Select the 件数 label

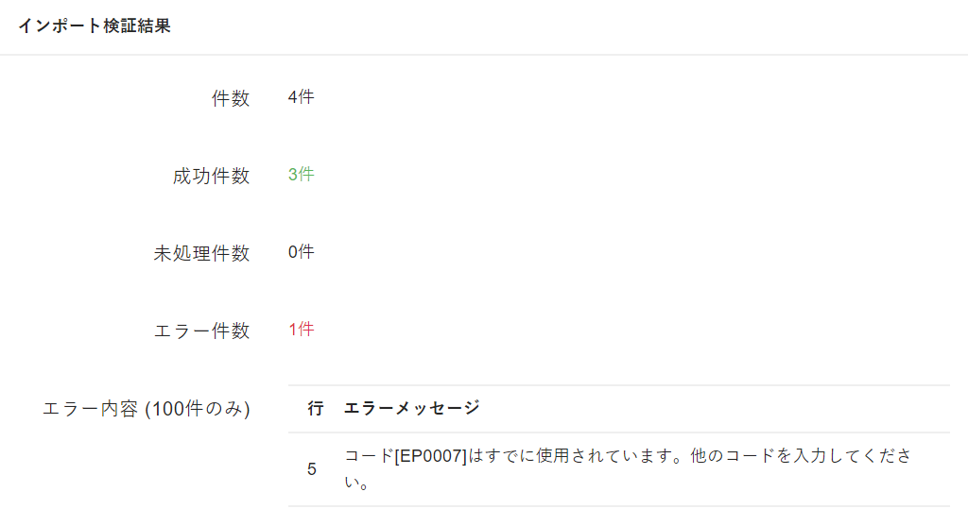(231, 98)
